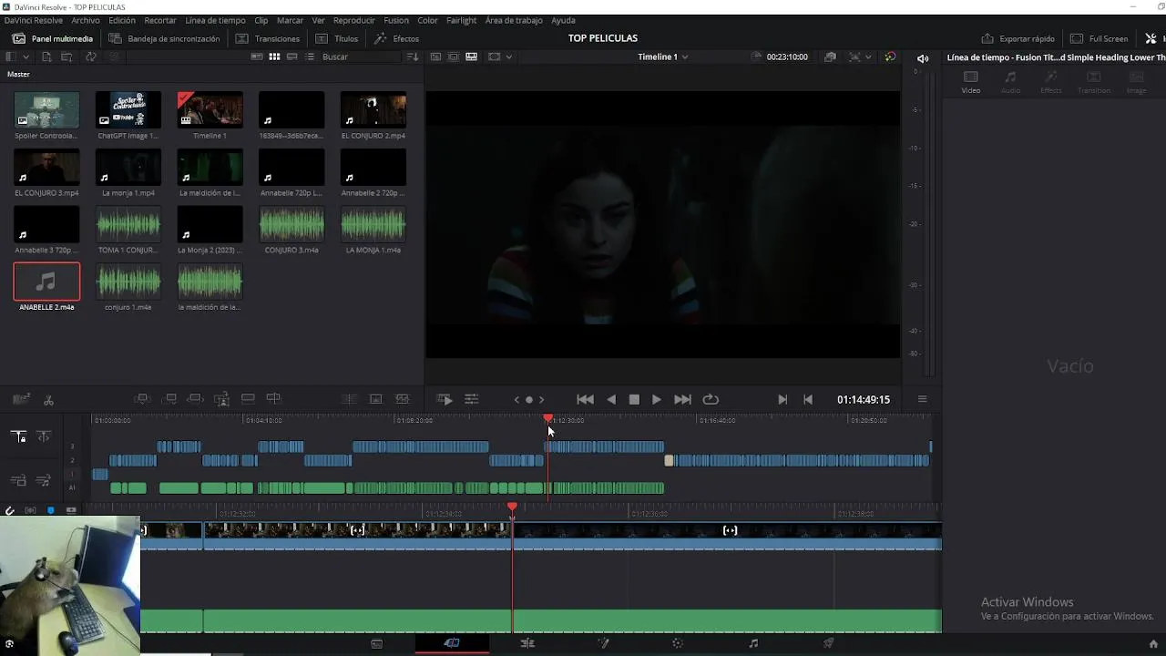Toggle loop playback
The image size is (1166, 656).
coord(711,399)
